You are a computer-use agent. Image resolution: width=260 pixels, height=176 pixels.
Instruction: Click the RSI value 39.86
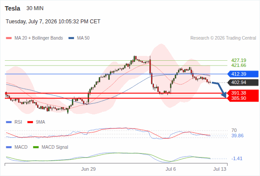click(238, 136)
